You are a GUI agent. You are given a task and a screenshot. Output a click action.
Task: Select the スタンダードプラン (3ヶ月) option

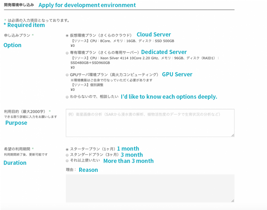pyautogui.click(x=67, y=155)
